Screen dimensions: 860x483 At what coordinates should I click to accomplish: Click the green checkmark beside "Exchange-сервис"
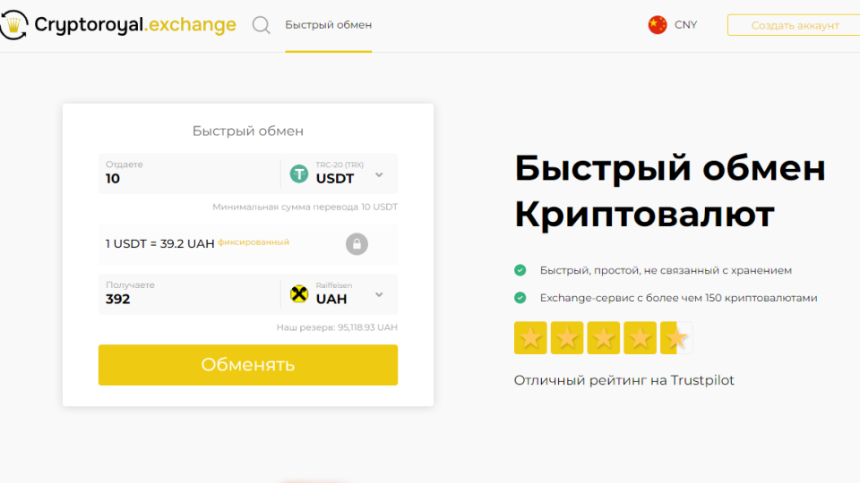click(x=520, y=298)
